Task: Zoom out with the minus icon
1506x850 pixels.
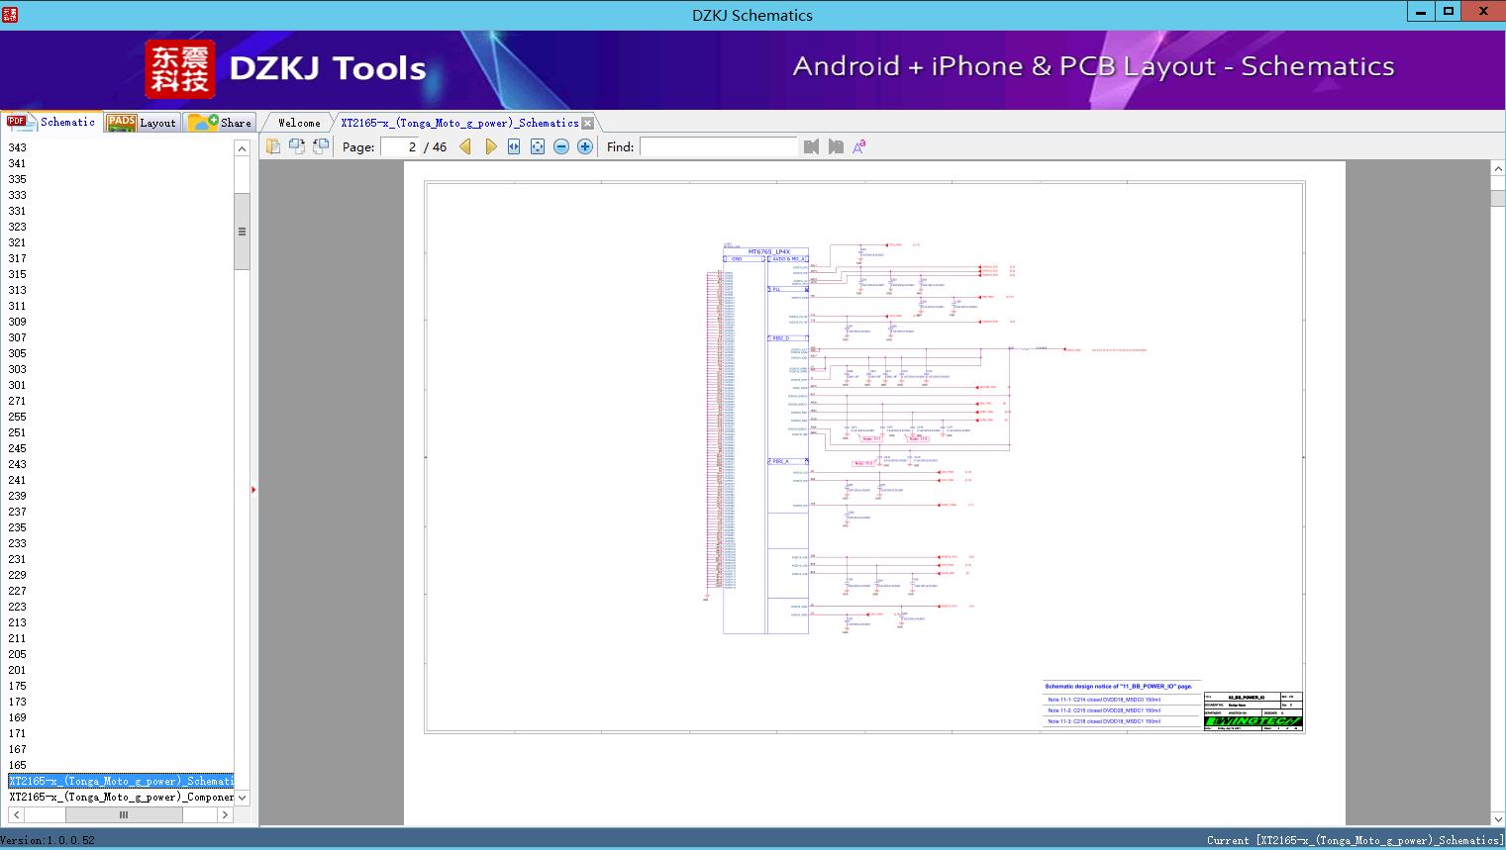Action: point(561,146)
